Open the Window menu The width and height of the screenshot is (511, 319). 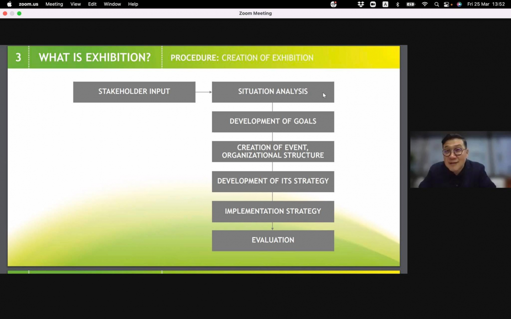point(112,4)
